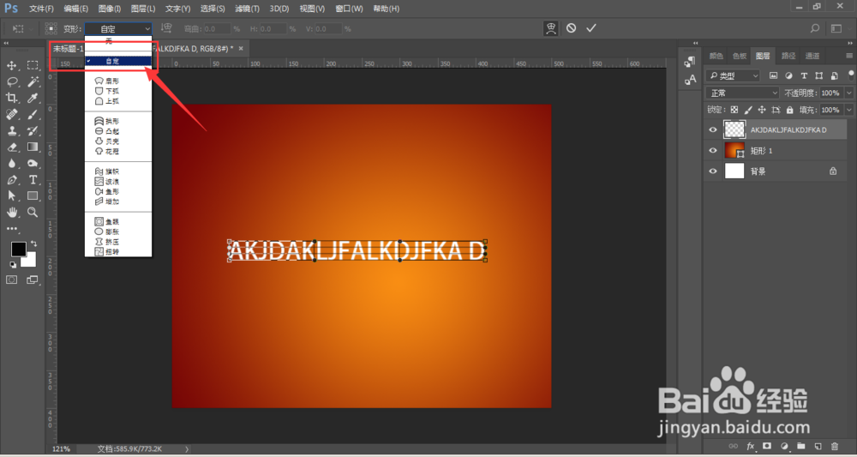Select the Crop tool
The image size is (857, 457).
pos(11,98)
